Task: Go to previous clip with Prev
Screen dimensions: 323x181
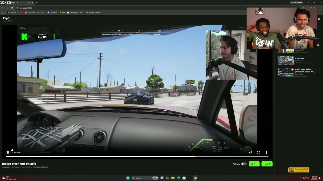Action: pyautogui.click(x=254, y=164)
